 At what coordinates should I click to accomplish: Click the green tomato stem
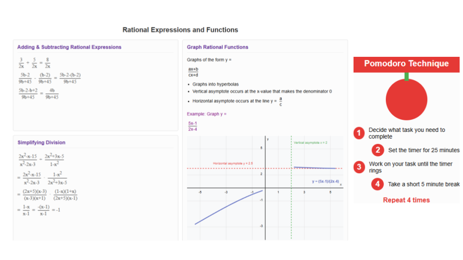pyautogui.click(x=407, y=77)
